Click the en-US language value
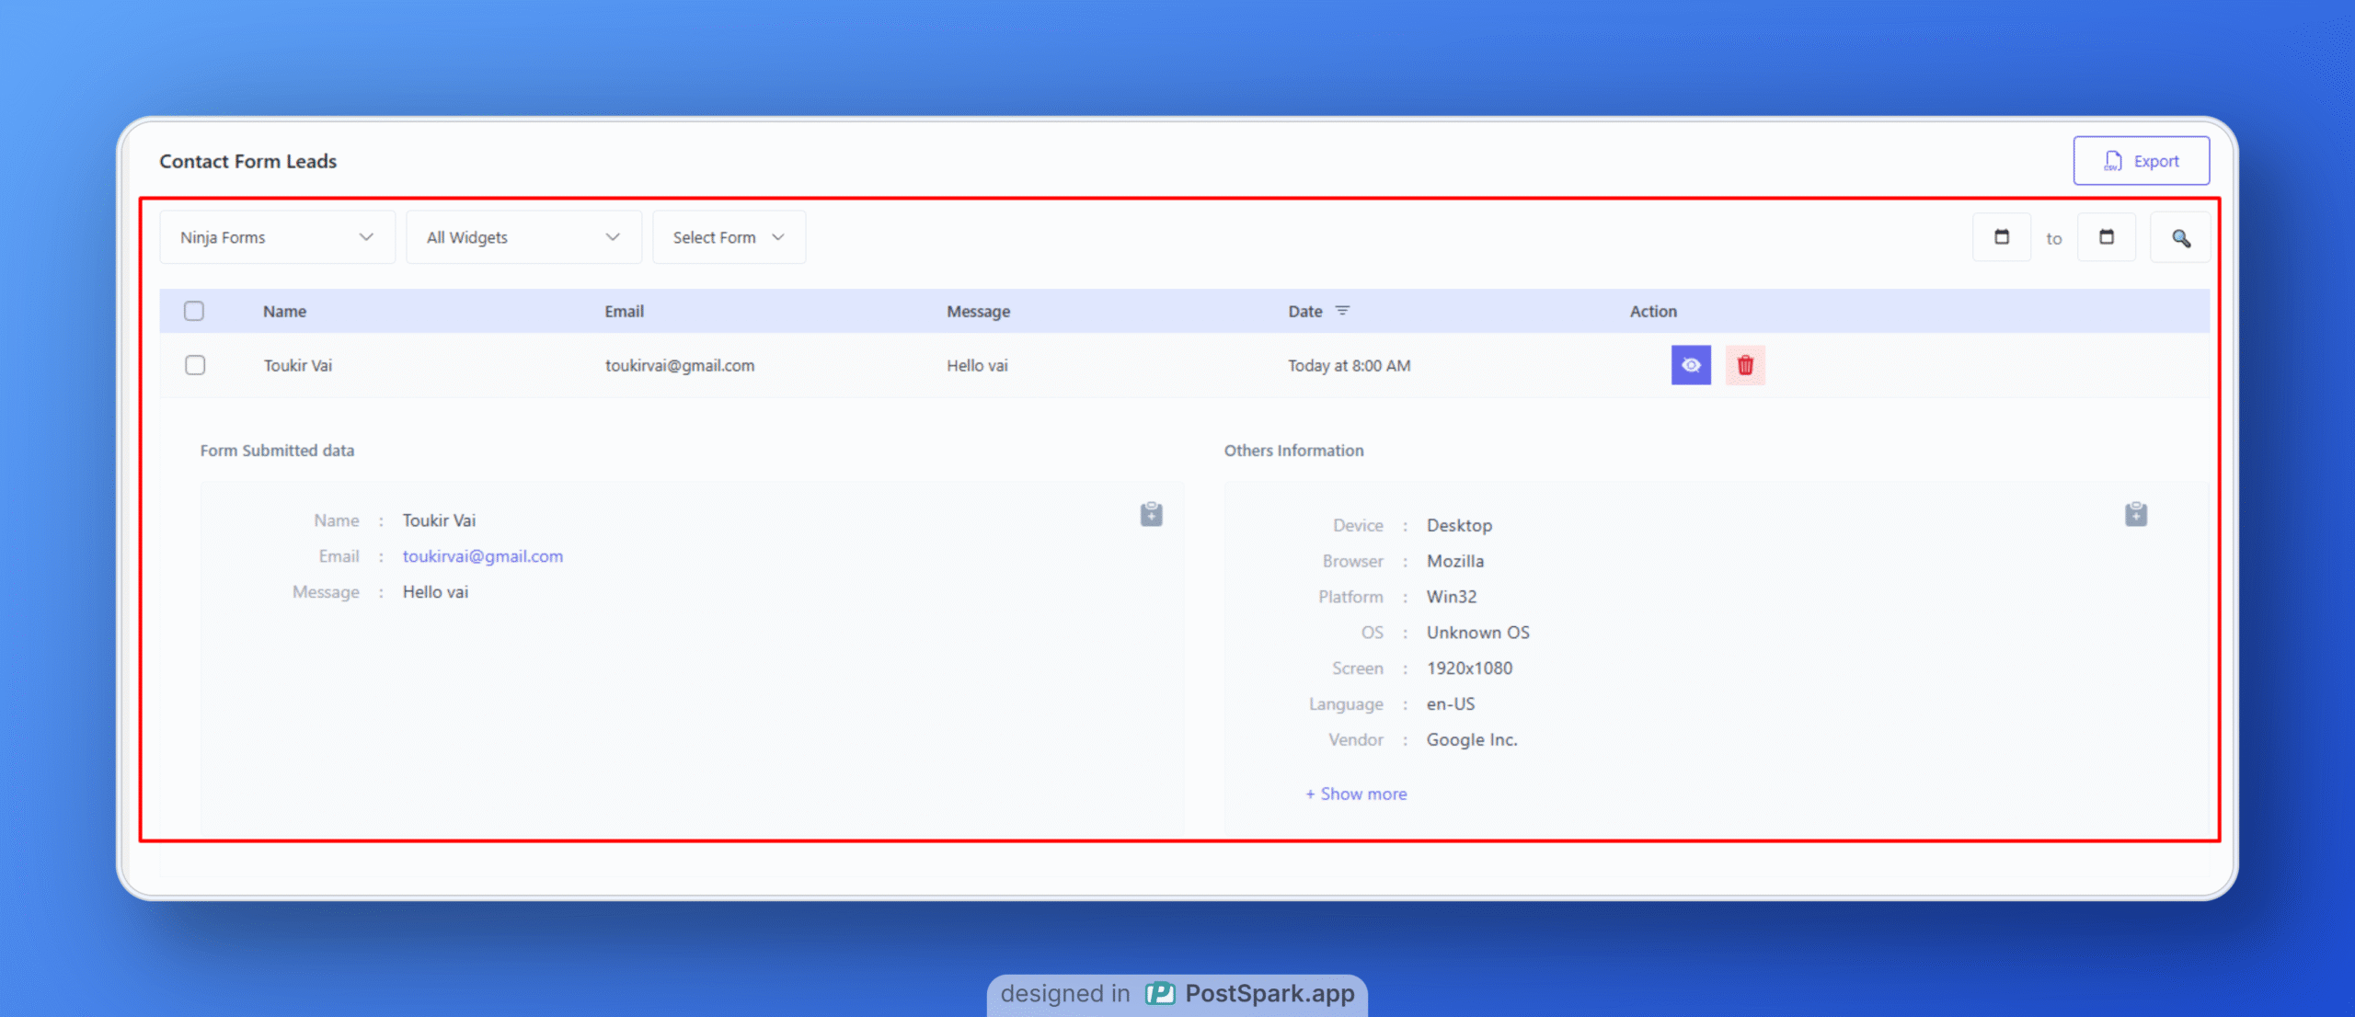 point(1451,704)
